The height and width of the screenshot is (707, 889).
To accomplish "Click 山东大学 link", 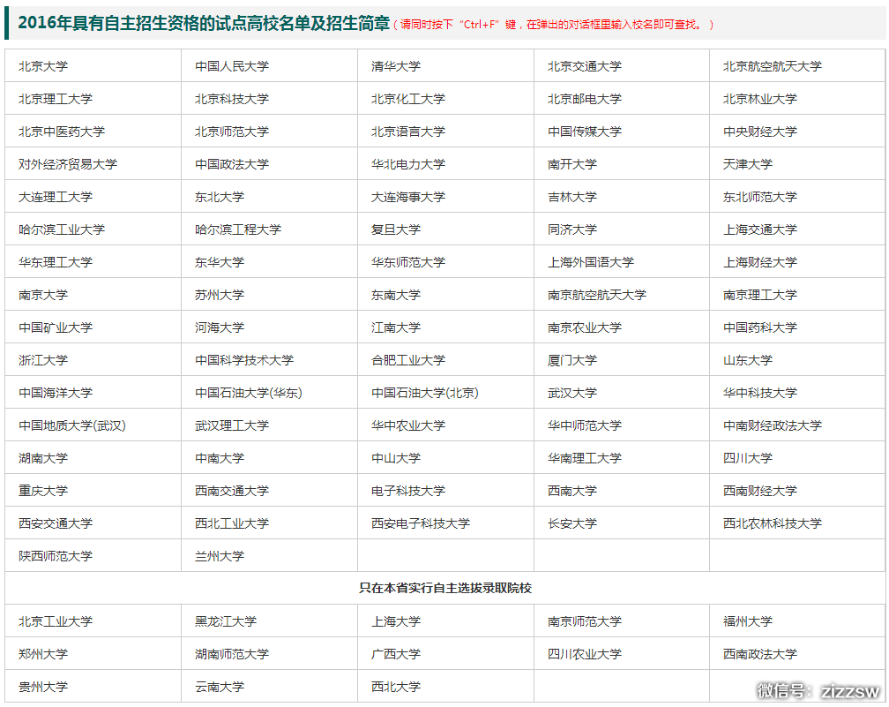I will (747, 360).
